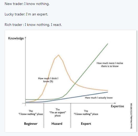This screenshot has width=138, height=136.
Task: Click the right arrowhead on Expertise axis
Action: point(115,103)
